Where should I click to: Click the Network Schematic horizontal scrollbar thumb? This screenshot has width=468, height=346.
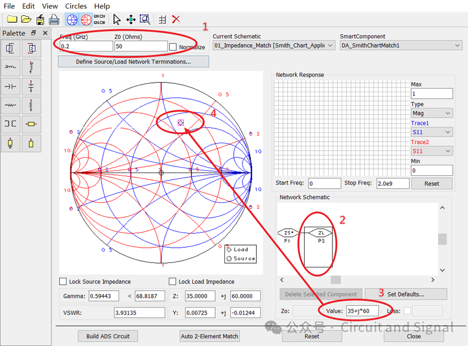coord(336,280)
